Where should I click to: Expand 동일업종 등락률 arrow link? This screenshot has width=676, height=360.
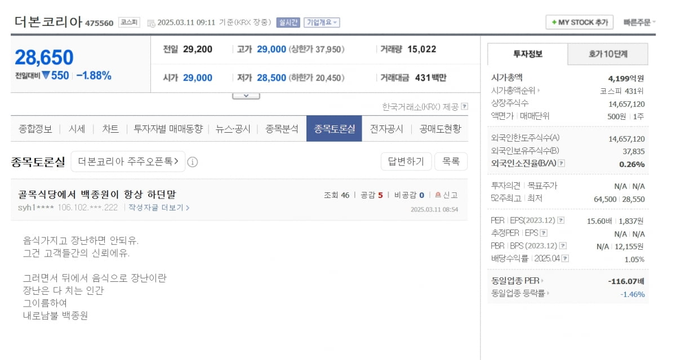(520, 293)
